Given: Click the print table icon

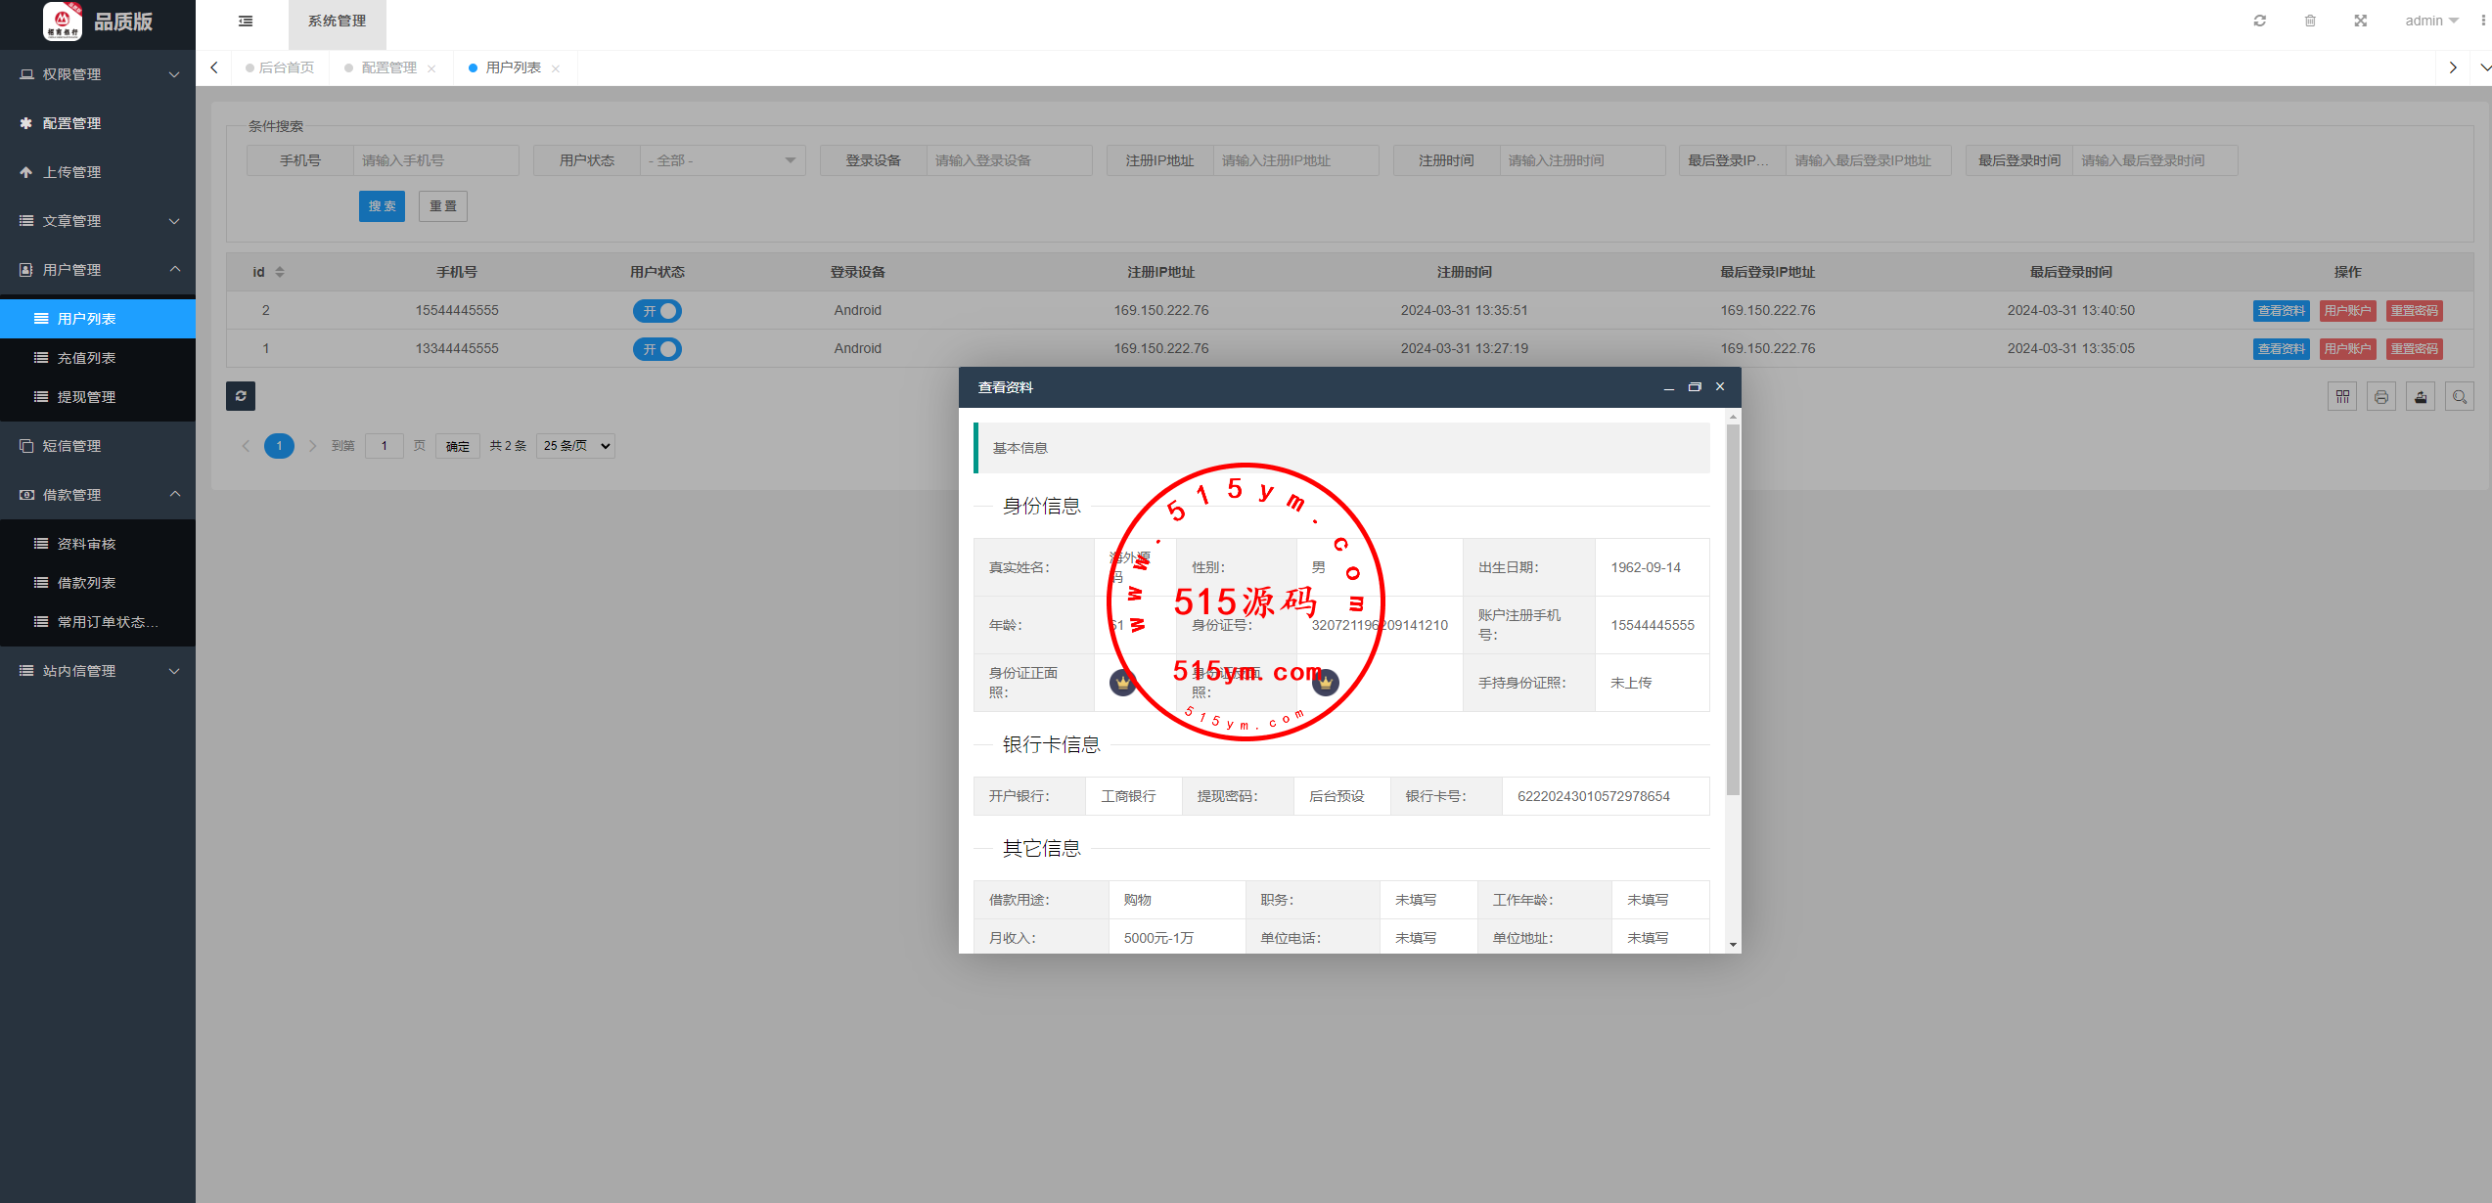Looking at the screenshot, I should coord(2381,397).
